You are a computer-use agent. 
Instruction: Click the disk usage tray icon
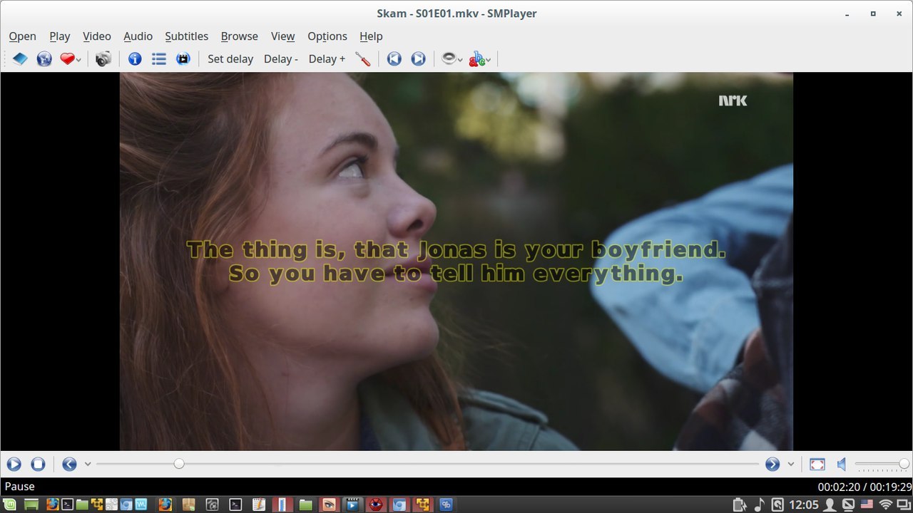777,504
